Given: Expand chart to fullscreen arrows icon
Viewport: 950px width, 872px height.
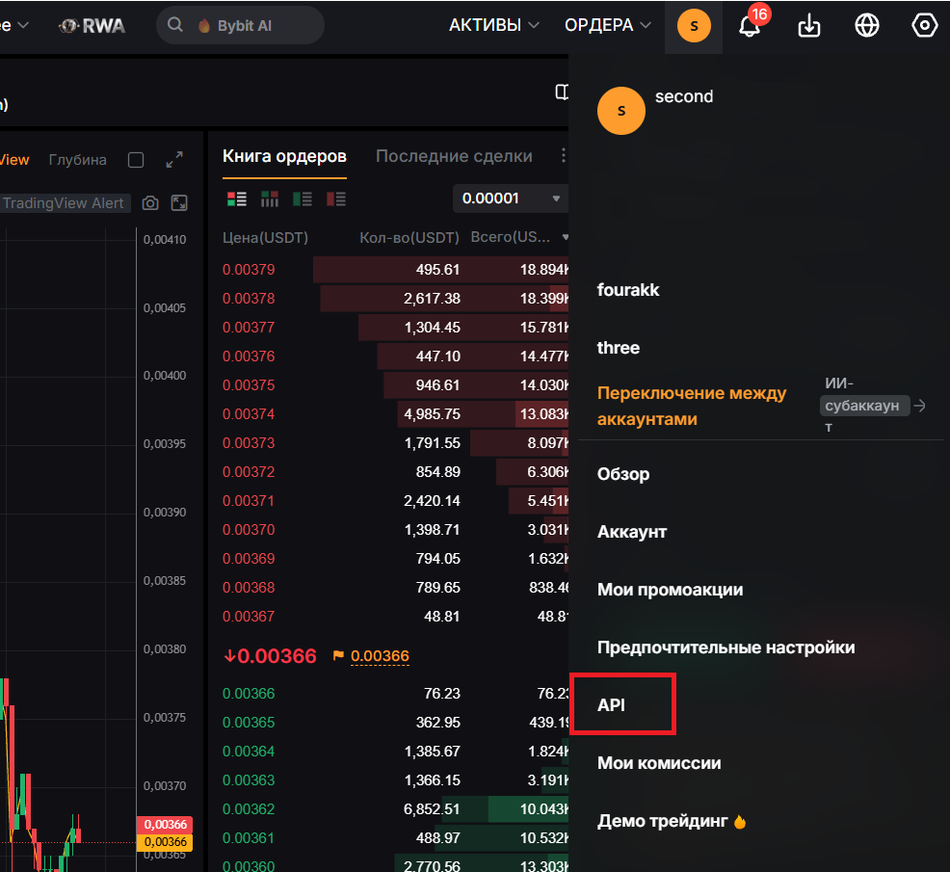Looking at the screenshot, I should coord(174,159).
